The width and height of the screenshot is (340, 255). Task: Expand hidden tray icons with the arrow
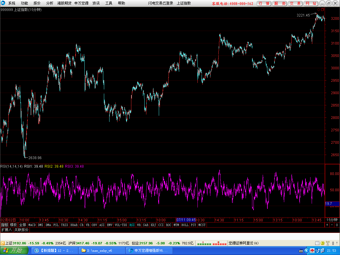(306, 251)
